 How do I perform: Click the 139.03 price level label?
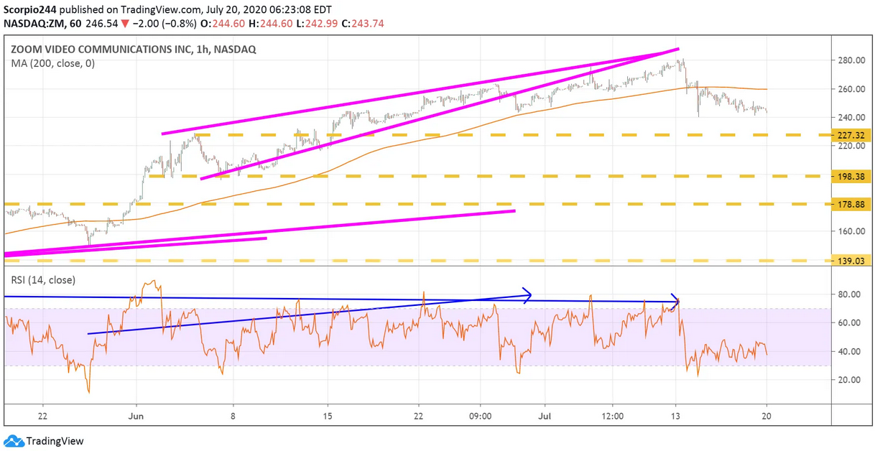pyautogui.click(x=851, y=261)
